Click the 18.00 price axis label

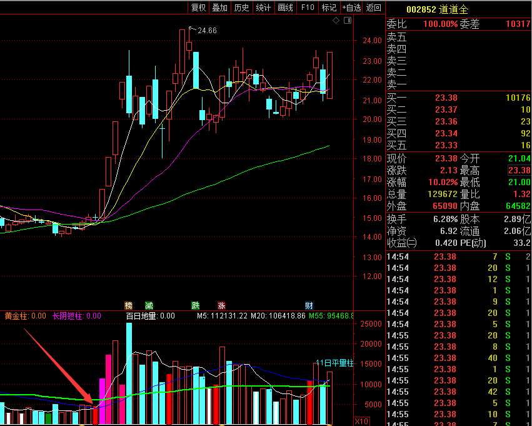click(x=372, y=159)
